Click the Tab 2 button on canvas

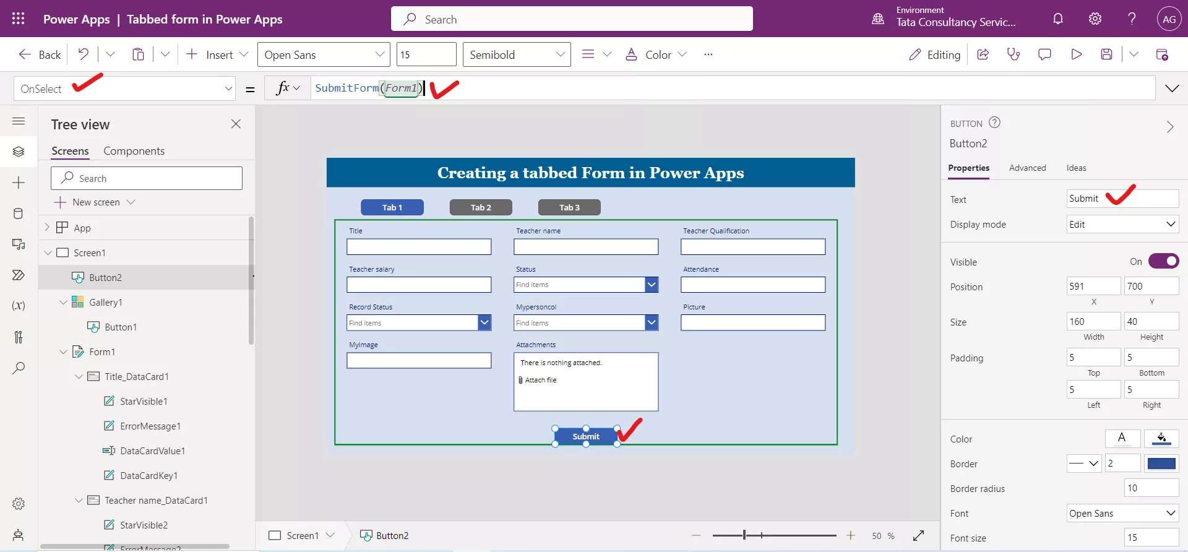pos(481,207)
